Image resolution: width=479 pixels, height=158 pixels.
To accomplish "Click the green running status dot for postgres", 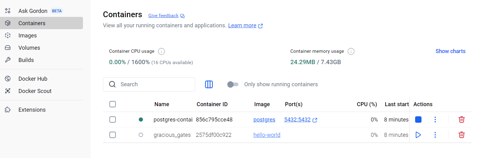I will click(141, 120).
